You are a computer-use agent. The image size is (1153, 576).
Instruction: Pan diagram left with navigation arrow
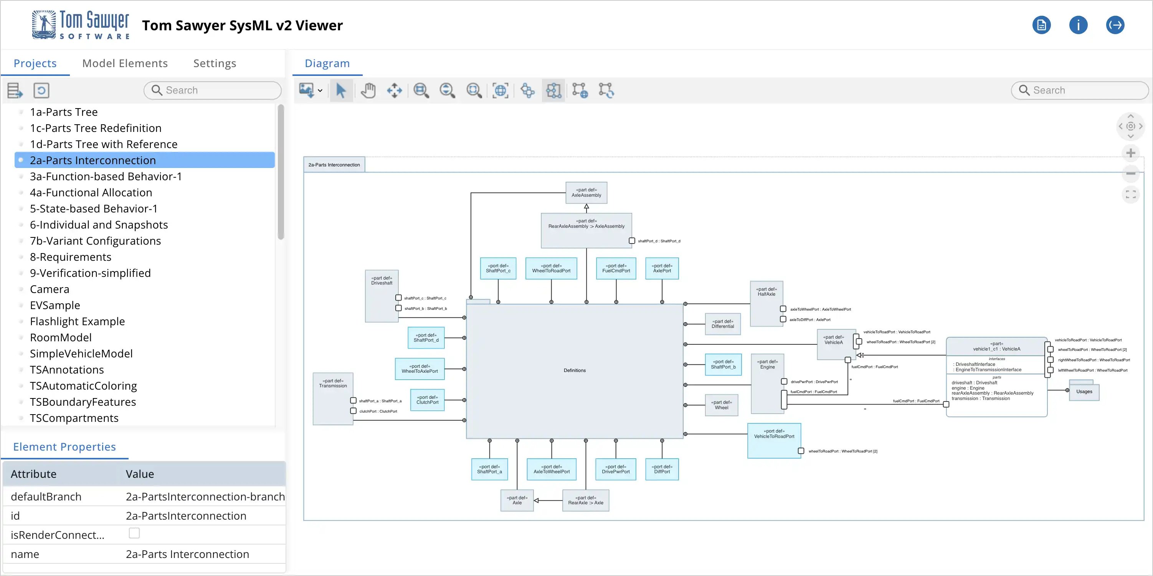tap(1121, 126)
